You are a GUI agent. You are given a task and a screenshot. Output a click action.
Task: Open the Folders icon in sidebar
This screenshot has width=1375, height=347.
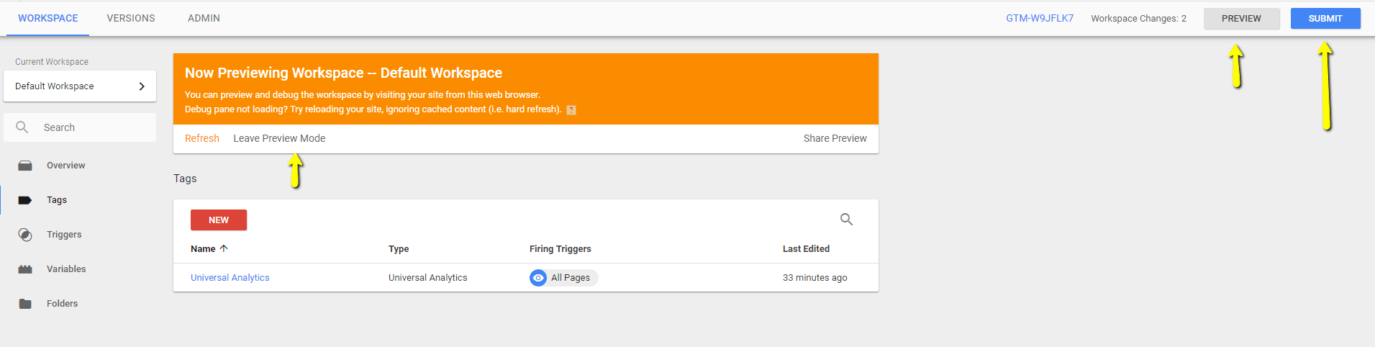25,304
